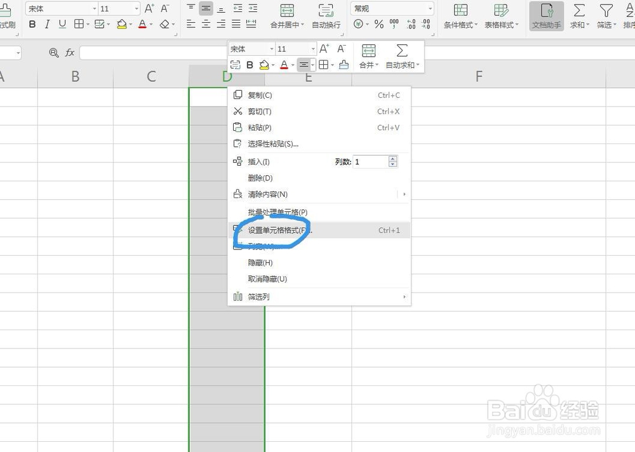Open the mini toolbar font name dropdown
The height and width of the screenshot is (452, 635).
(x=272, y=49)
